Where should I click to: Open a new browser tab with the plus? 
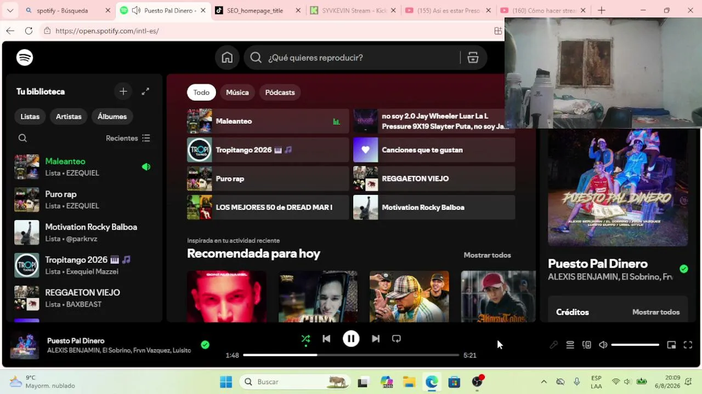coord(602,10)
